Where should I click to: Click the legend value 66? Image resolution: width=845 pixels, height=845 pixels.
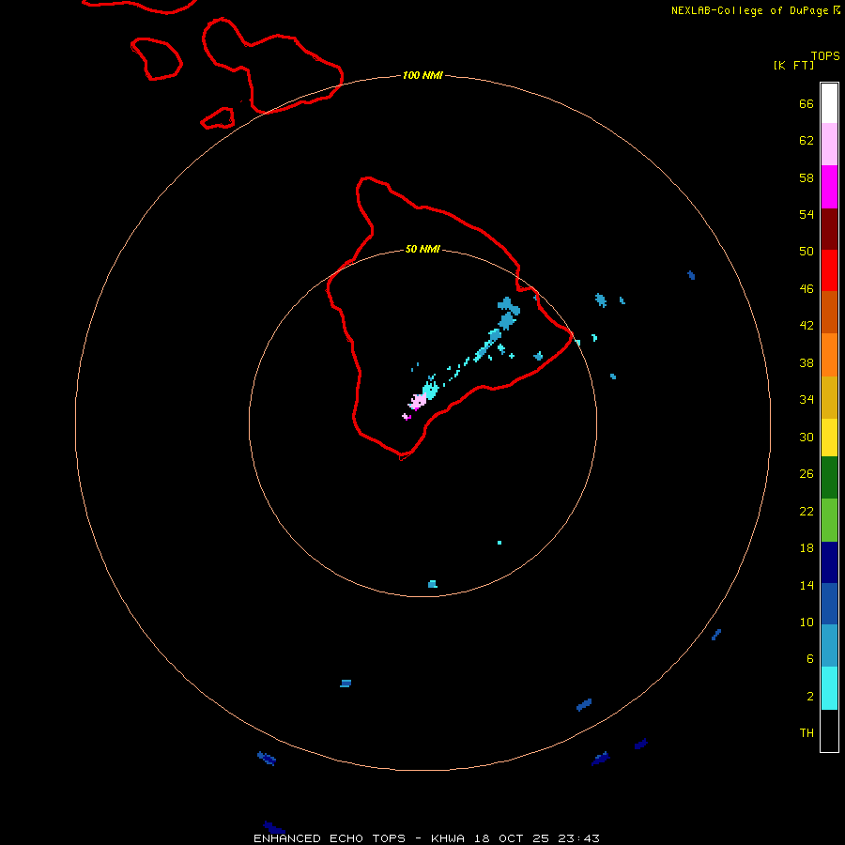pyautogui.click(x=807, y=103)
